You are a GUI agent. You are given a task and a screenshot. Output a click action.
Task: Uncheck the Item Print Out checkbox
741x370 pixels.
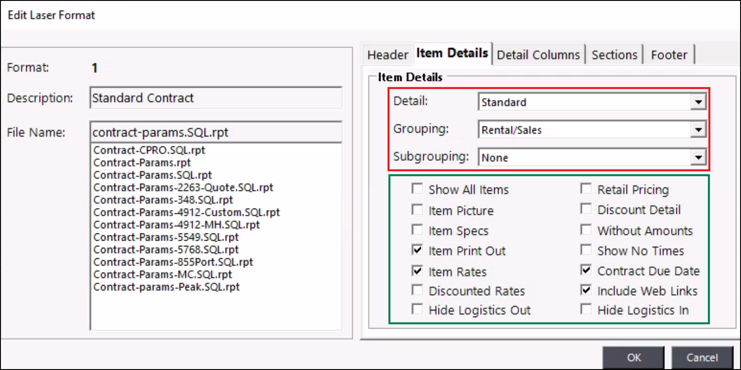pyautogui.click(x=418, y=250)
